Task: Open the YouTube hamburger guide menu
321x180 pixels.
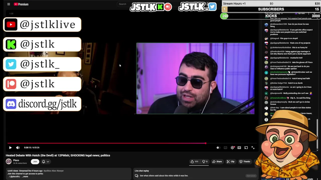Action: [x=9, y=4]
